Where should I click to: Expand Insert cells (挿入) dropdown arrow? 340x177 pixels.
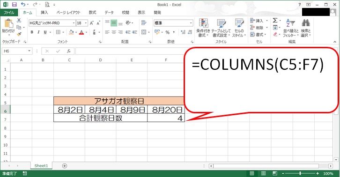point(267,21)
